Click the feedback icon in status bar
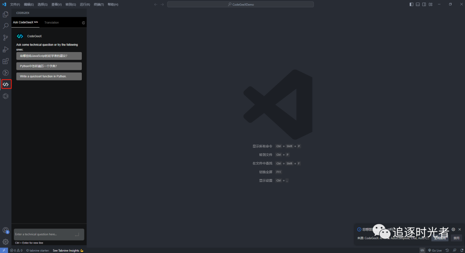This screenshot has width=465, height=253. [x=454, y=250]
